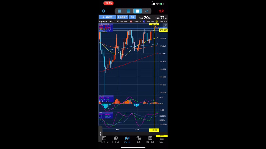This screenshot has width=266, height=149.
Task: Toggle the Bid price button
Action: [x=132, y=17]
